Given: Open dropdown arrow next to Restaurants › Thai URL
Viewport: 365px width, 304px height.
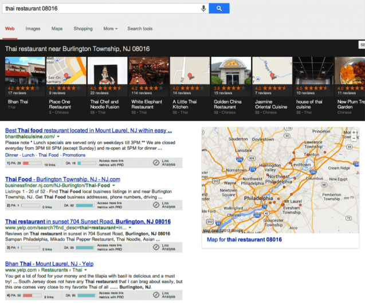Looking at the screenshot, I should (x=86, y=270).
